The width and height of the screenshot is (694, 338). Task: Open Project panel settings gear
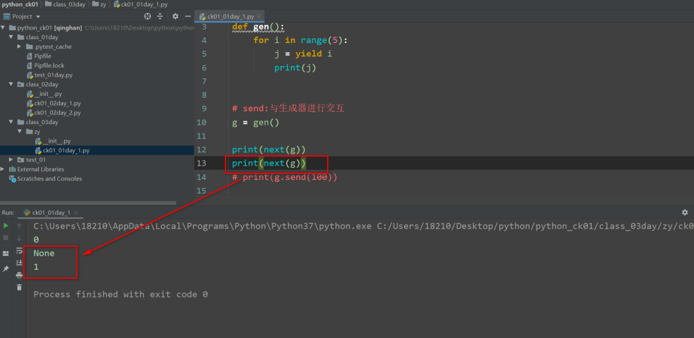tap(175, 16)
